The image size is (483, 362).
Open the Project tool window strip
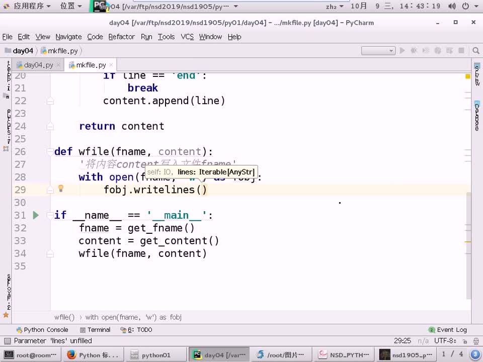(x=7, y=79)
